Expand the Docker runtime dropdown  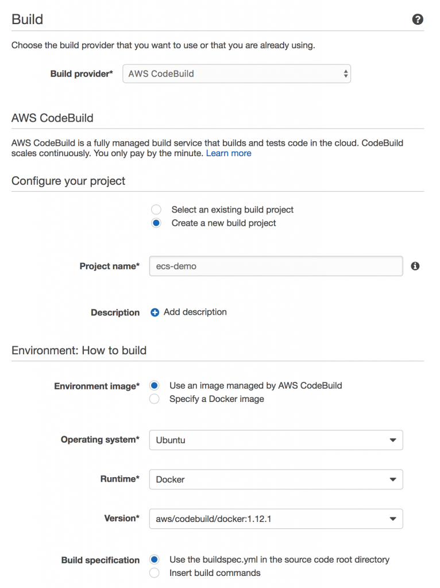pos(276,479)
